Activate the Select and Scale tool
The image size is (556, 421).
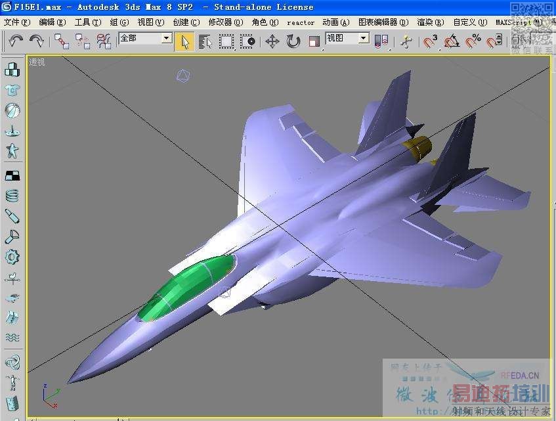[x=314, y=41]
